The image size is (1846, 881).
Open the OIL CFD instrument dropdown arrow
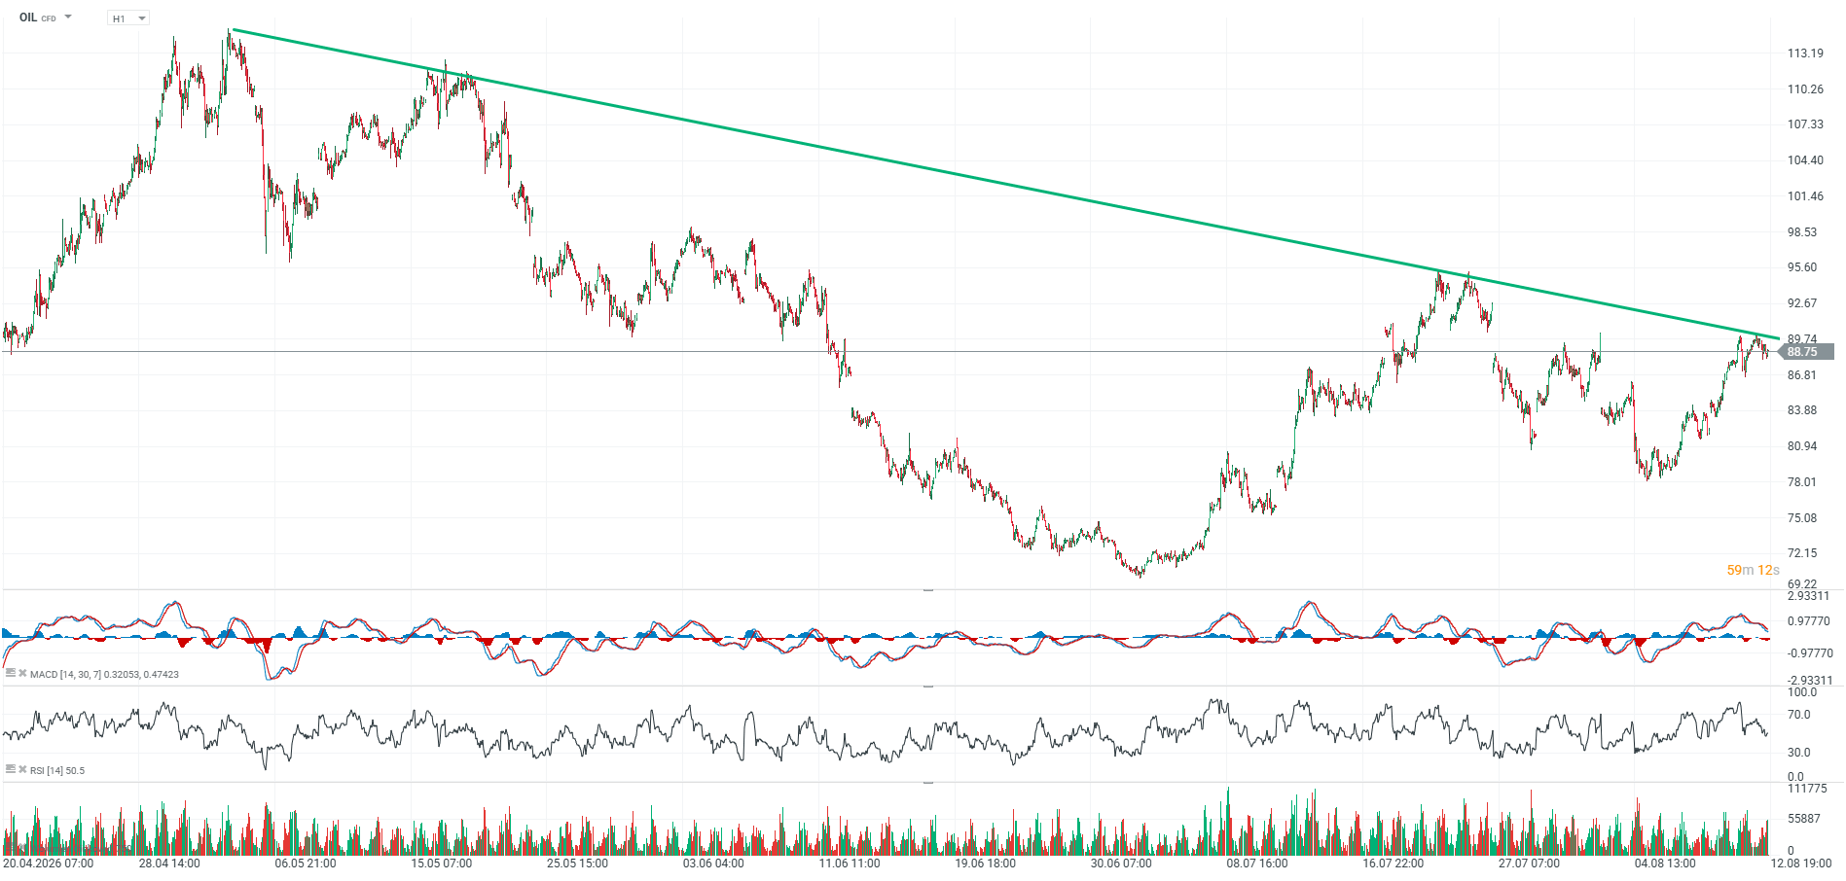[68, 17]
